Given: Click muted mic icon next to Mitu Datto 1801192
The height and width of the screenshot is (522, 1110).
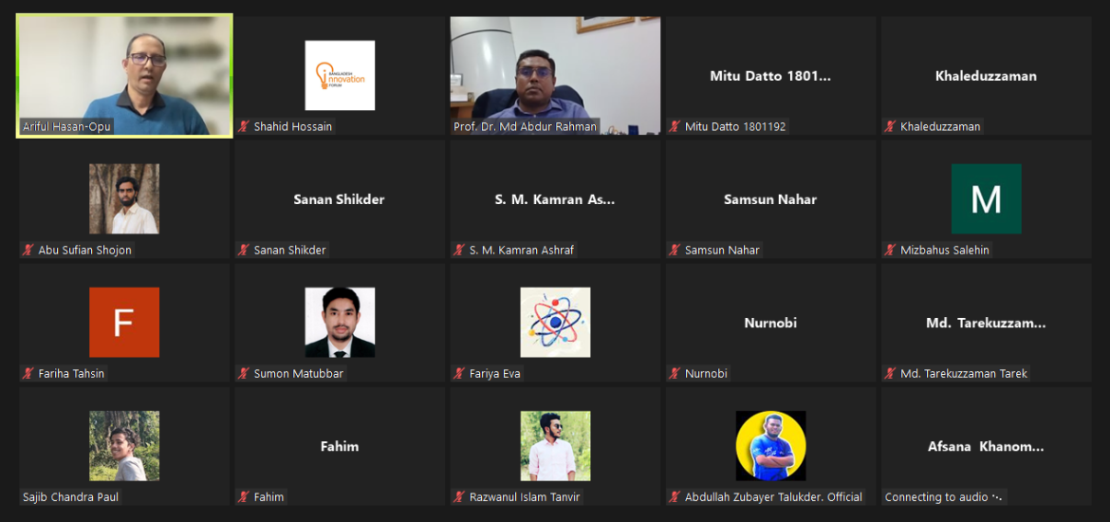Looking at the screenshot, I should 675,127.
